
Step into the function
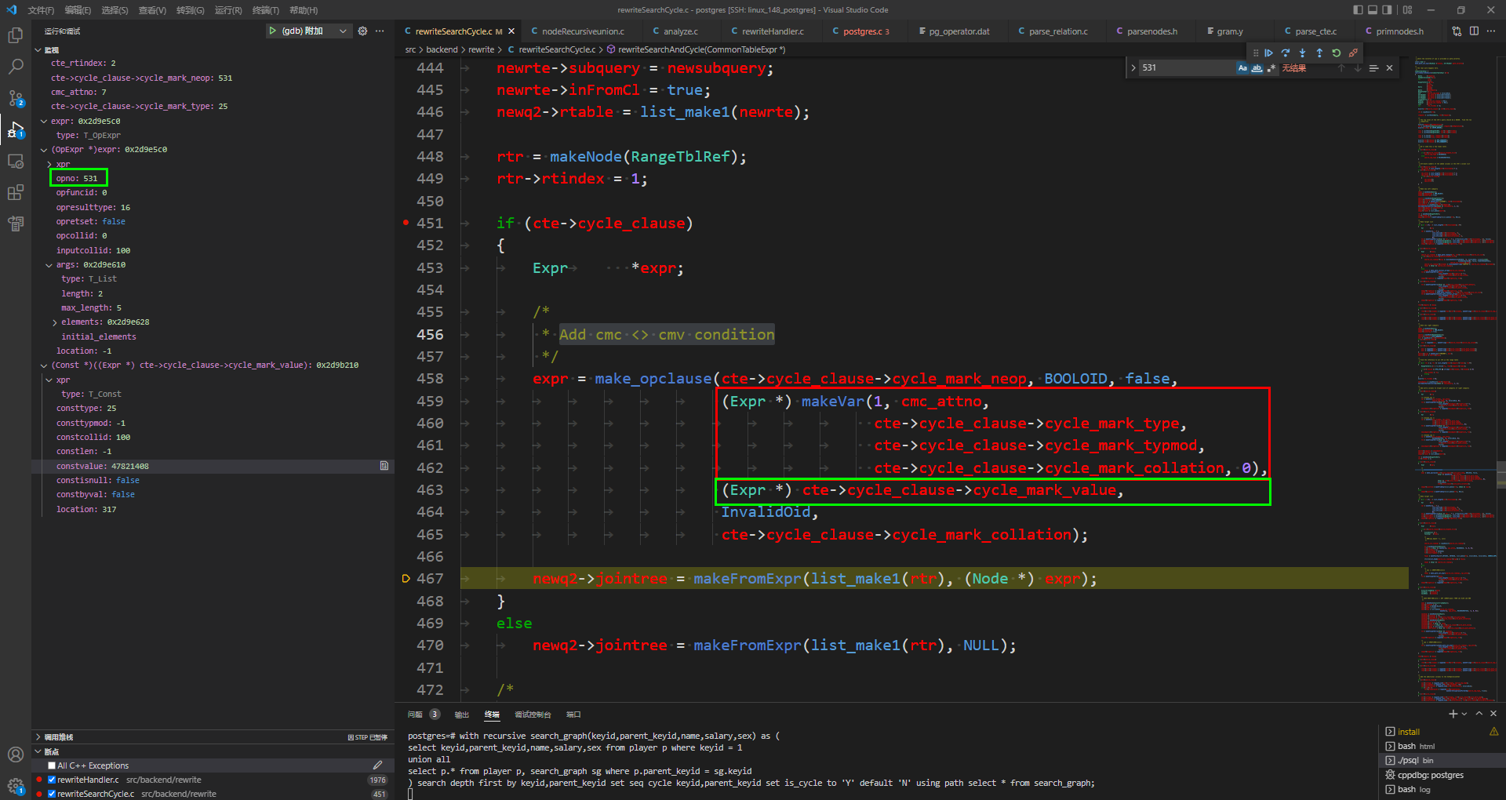pyautogui.click(x=1302, y=53)
